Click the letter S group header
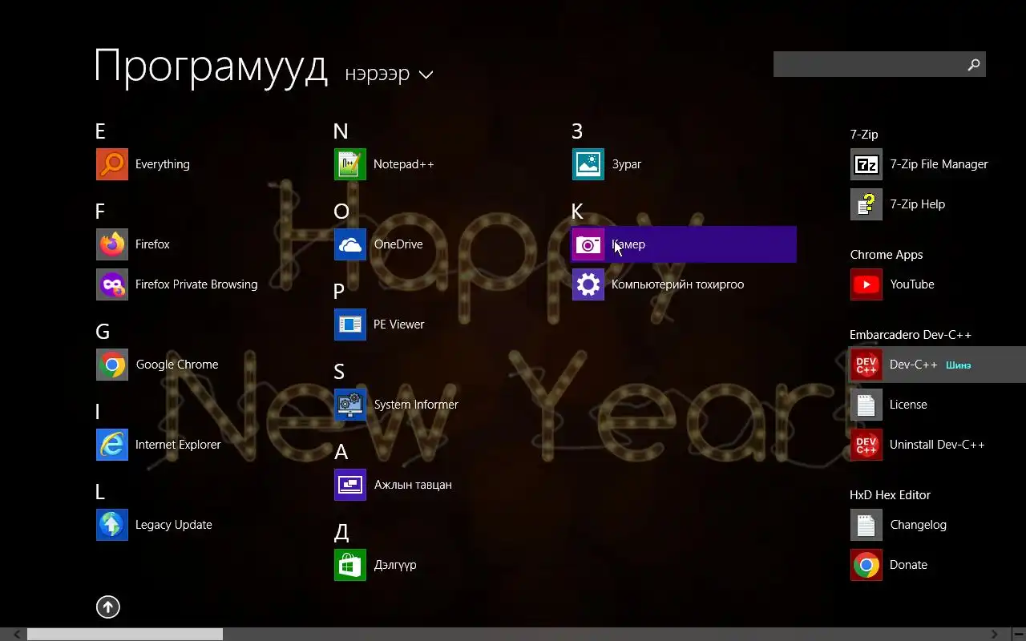The width and height of the screenshot is (1026, 641). (x=339, y=372)
